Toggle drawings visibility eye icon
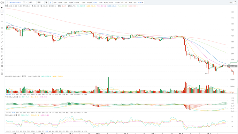 (2, 70)
